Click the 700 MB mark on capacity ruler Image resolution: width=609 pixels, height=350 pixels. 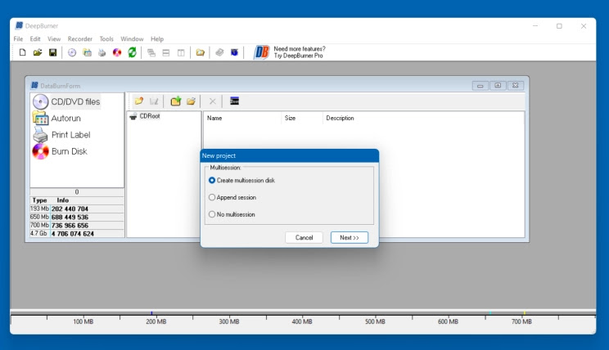pos(521,321)
